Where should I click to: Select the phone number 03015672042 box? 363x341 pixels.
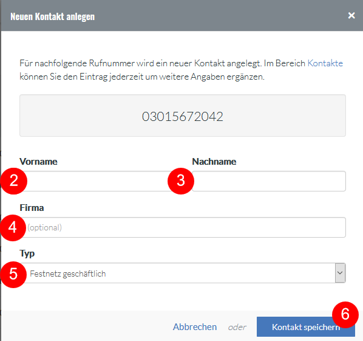[183, 115]
